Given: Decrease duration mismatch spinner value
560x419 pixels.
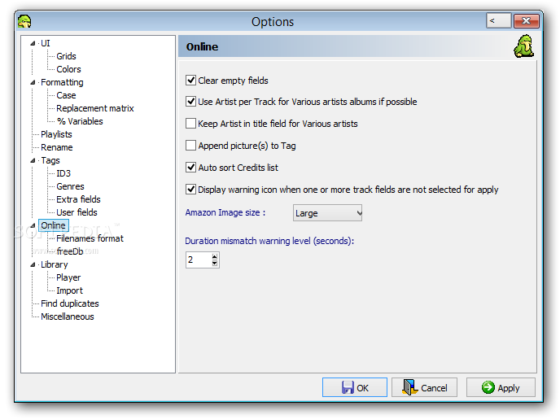Looking at the screenshot, I should click(215, 263).
